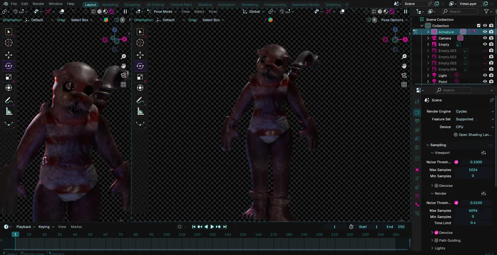Screen dimensions: 497x255
Task: Select the Annotate tool in left viewport
Action: [9, 100]
